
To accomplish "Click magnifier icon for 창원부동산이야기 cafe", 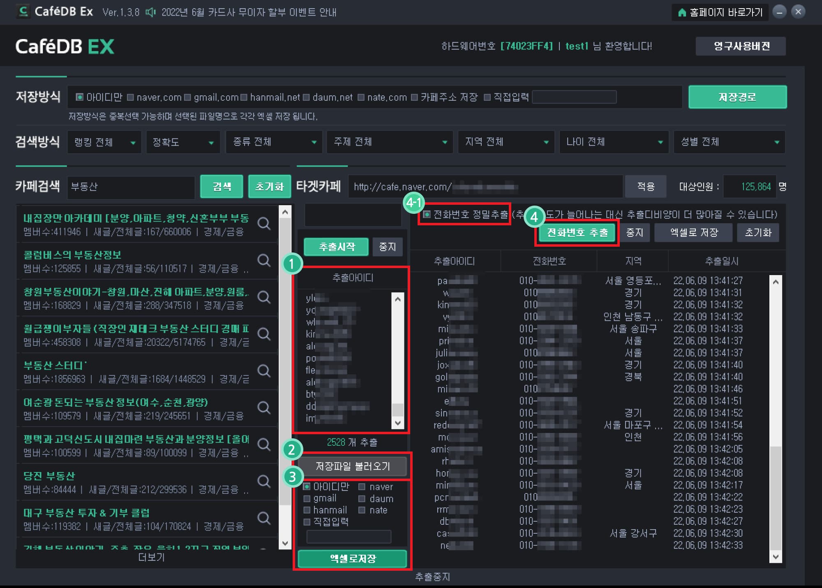I will (x=264, y=297).
